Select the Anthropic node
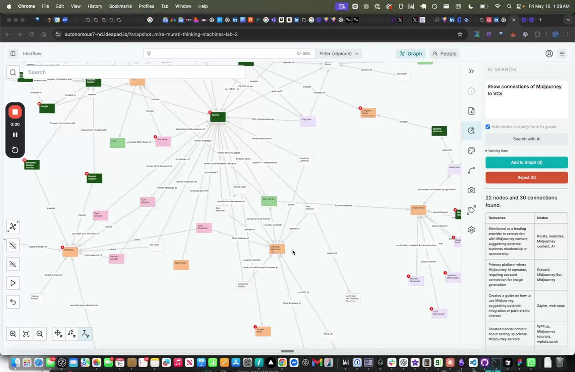The width and height of the screenshot is (575, 372). coord(70,252)
